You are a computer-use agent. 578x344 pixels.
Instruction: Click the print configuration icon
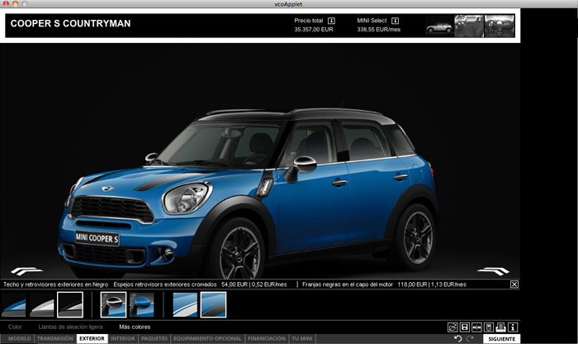[x=500, y=327]
